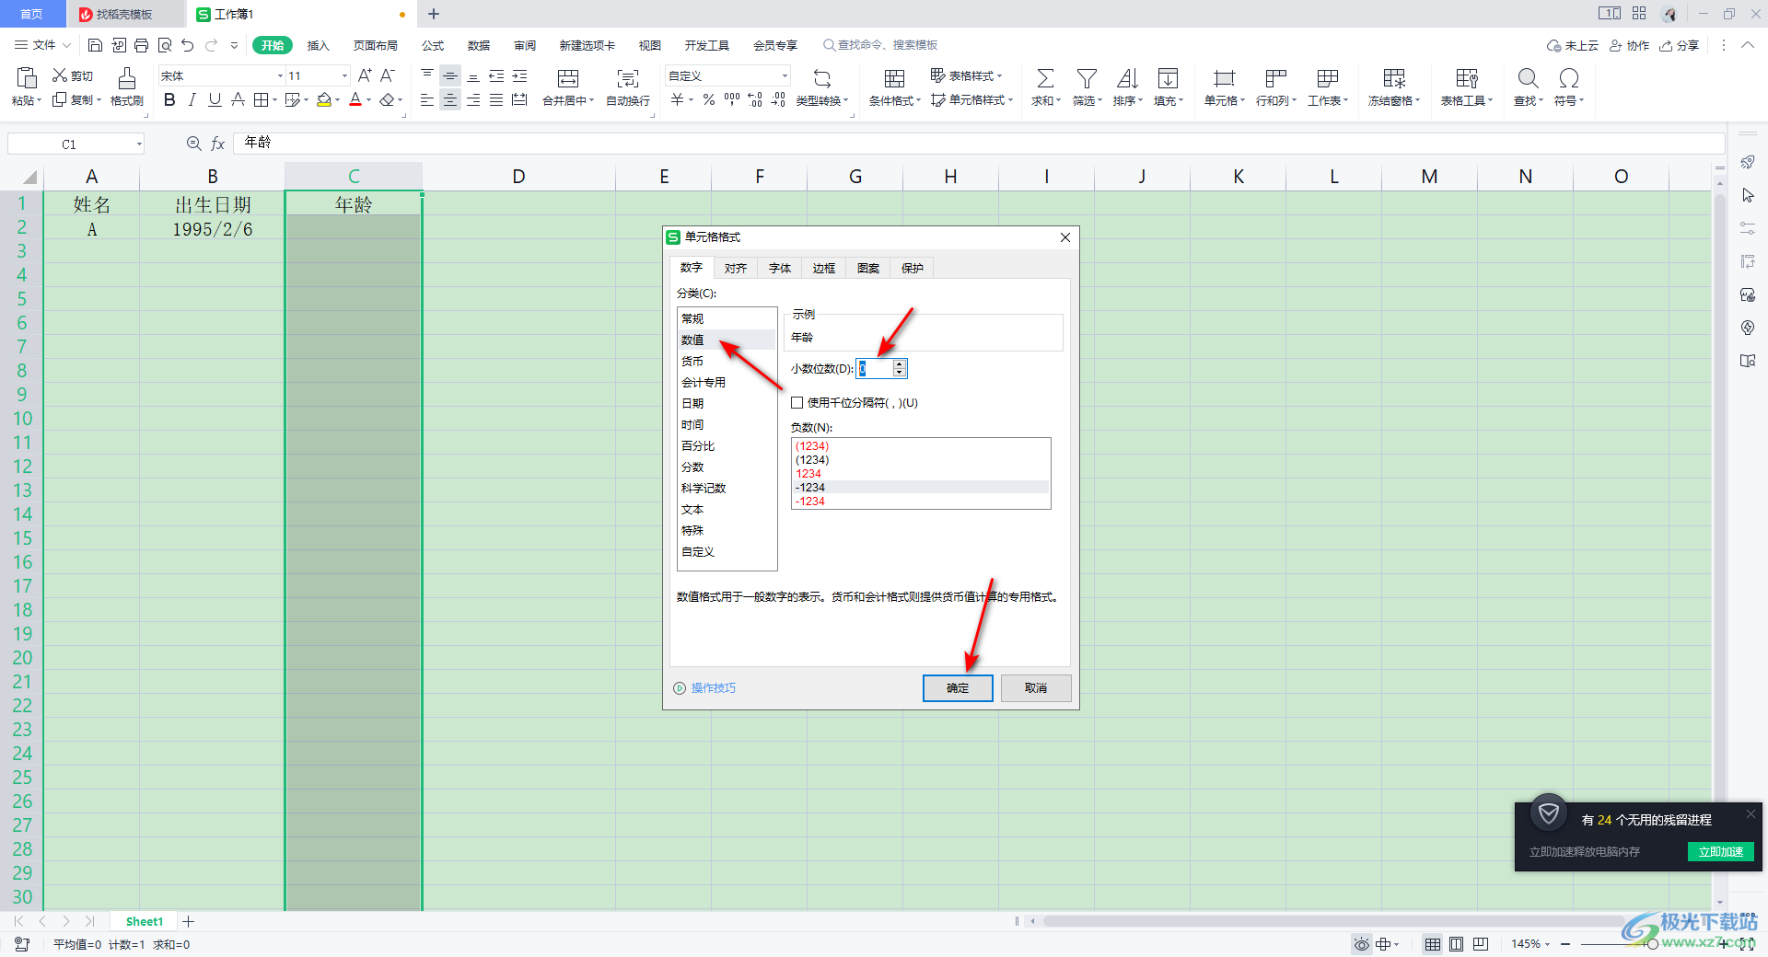This screenshot has width=1768, height=957.
Task: Expand the Name Box C1 dropdown
Action: (x=139, y=144)
